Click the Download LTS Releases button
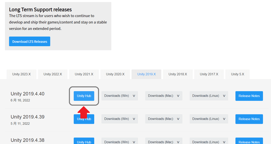The width and height of the screenshot is (271, 144). click(x=29, y=41)
